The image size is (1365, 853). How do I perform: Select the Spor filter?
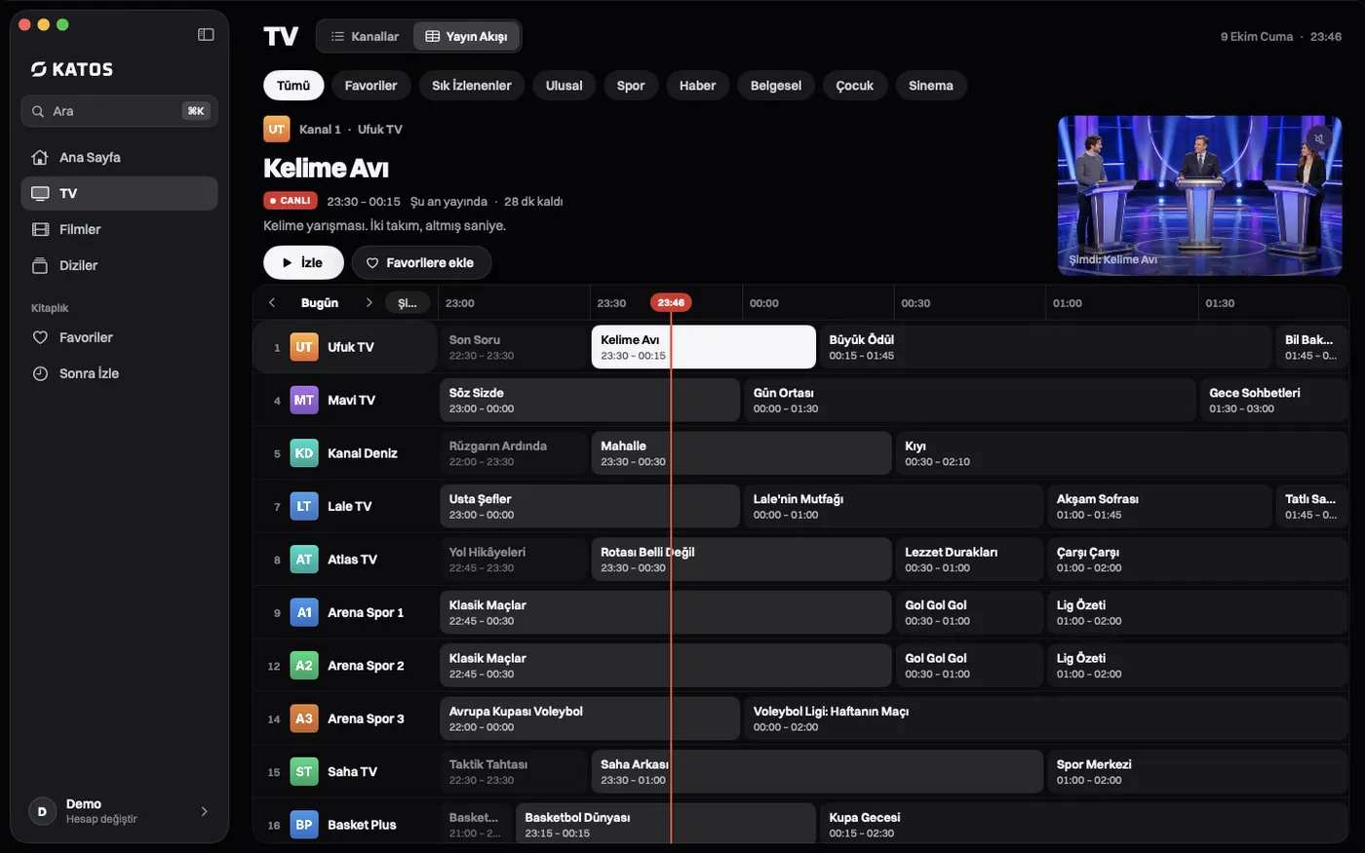pyautogui.click(x=631, y=86)
